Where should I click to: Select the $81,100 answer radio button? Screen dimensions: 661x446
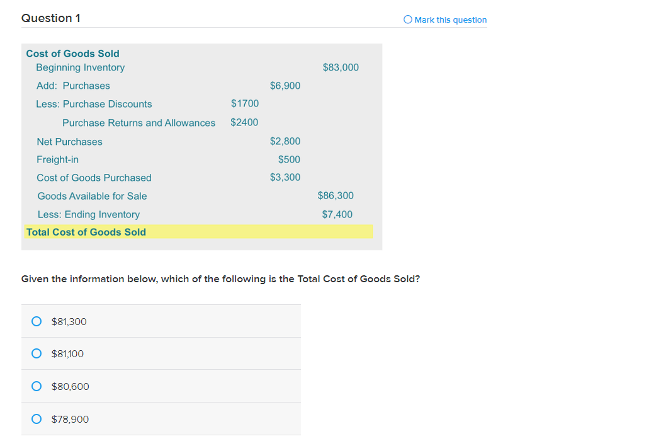click(37, 353)
